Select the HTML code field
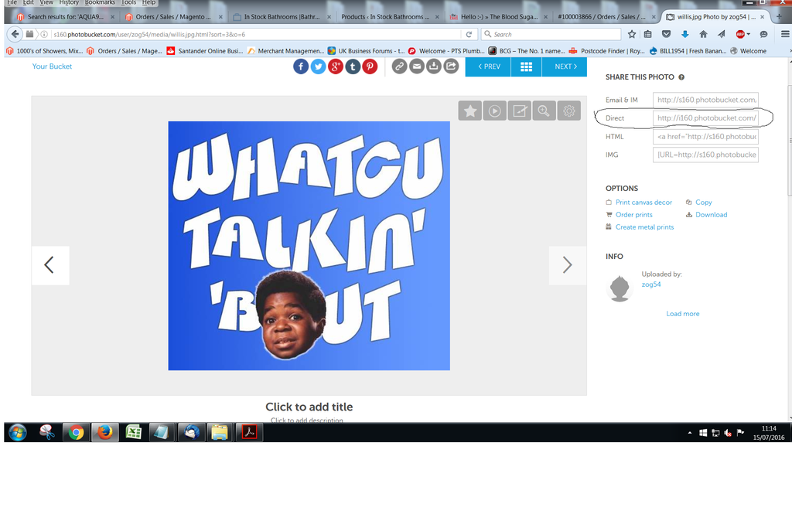The height and width of the screenshot is (528, 792). point(705,137)
